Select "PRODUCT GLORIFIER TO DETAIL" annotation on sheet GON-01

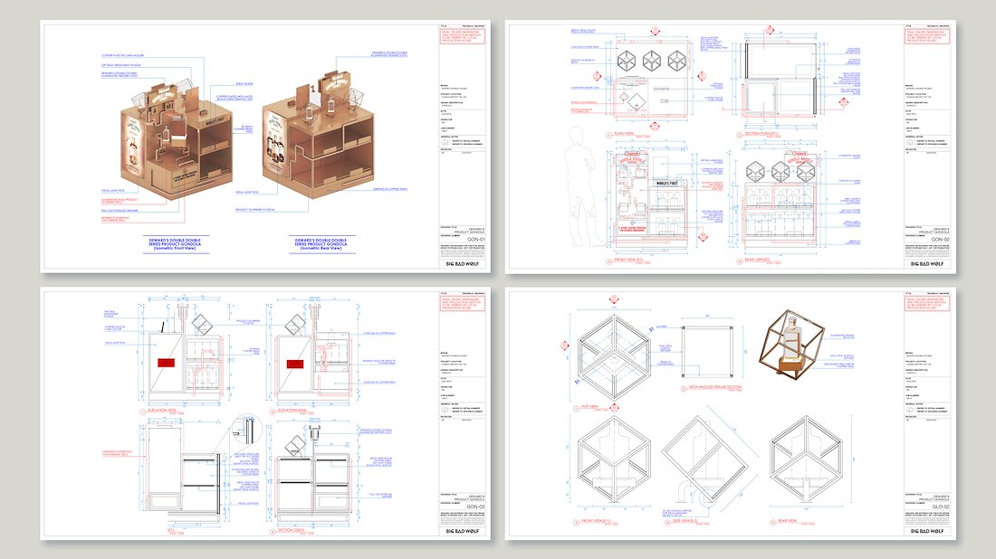point(254,209)
